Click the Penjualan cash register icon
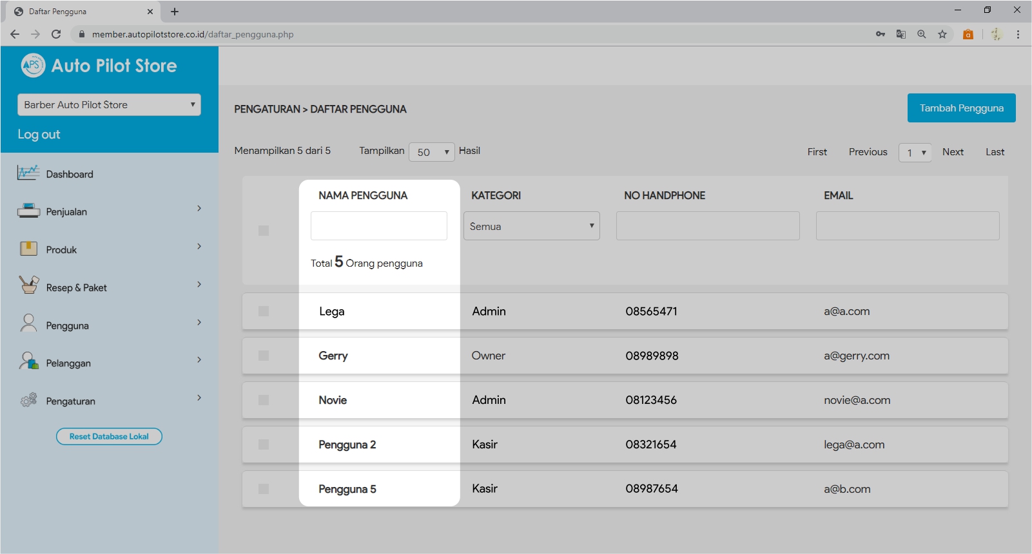 point(28,211)
